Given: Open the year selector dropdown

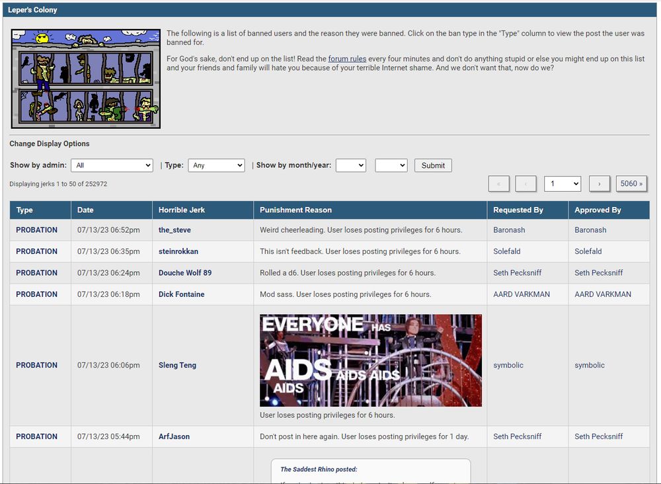Looking at the screenshot, I should pos(391,165).
